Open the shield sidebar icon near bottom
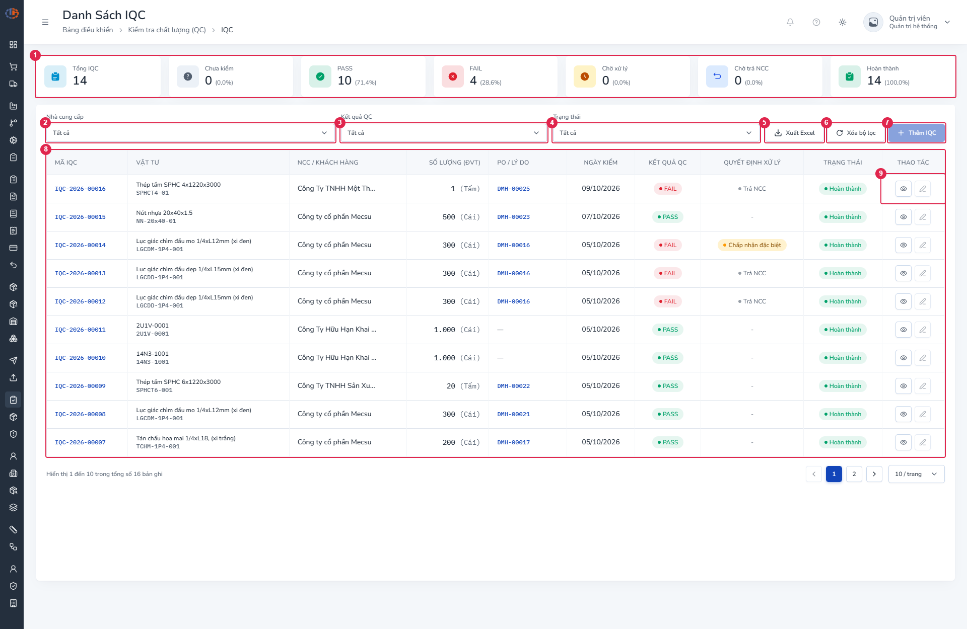This screenshot has height=629, width=967. 14,586
